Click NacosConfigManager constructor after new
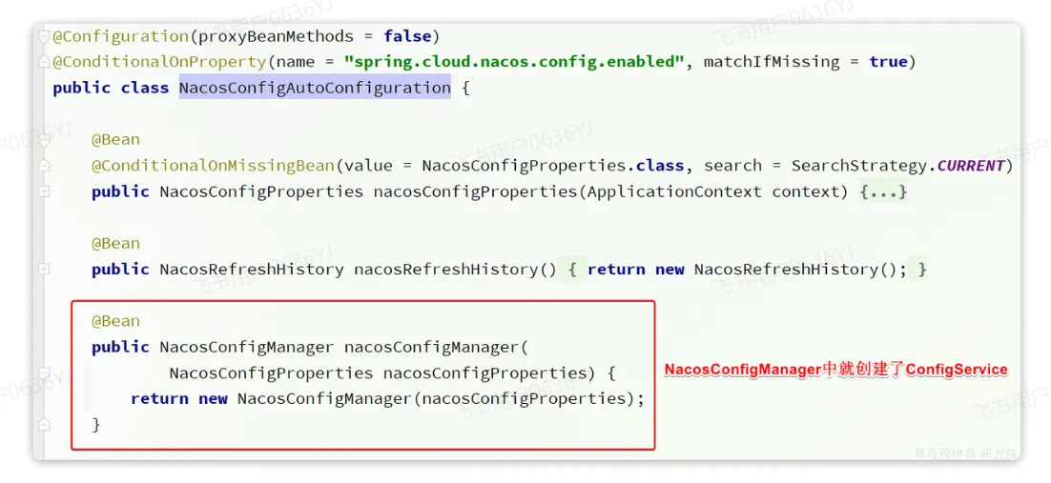This screenshot has height=483, width=1051. click(x=324, y=399)
